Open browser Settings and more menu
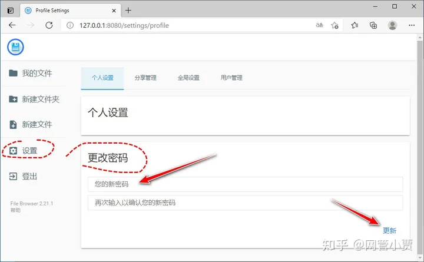The width and height of the screenshot is (424, 262). [412, 25]
